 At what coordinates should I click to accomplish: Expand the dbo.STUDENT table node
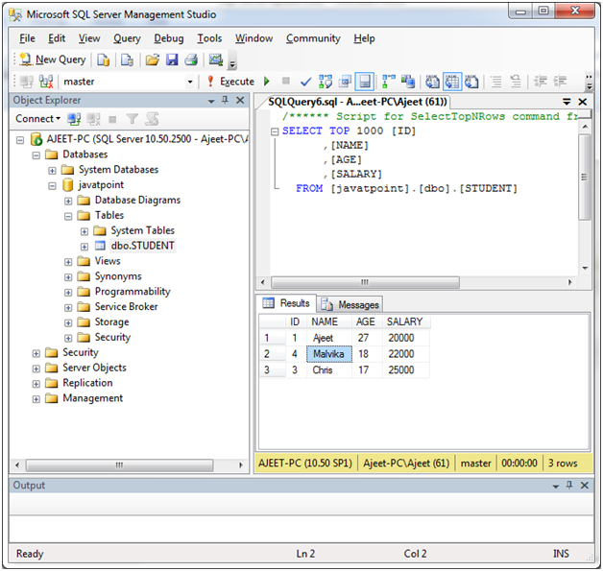84,247
